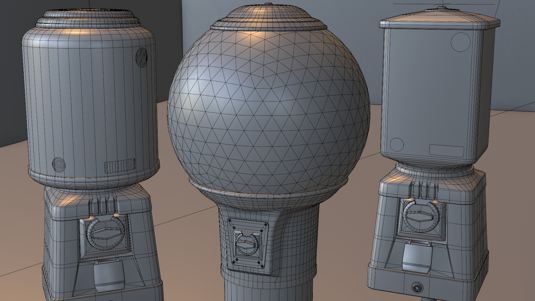Click lower circle decal on cylindrical globe
This screenshot has width=535, height=301.
click(x=59, y=164)
